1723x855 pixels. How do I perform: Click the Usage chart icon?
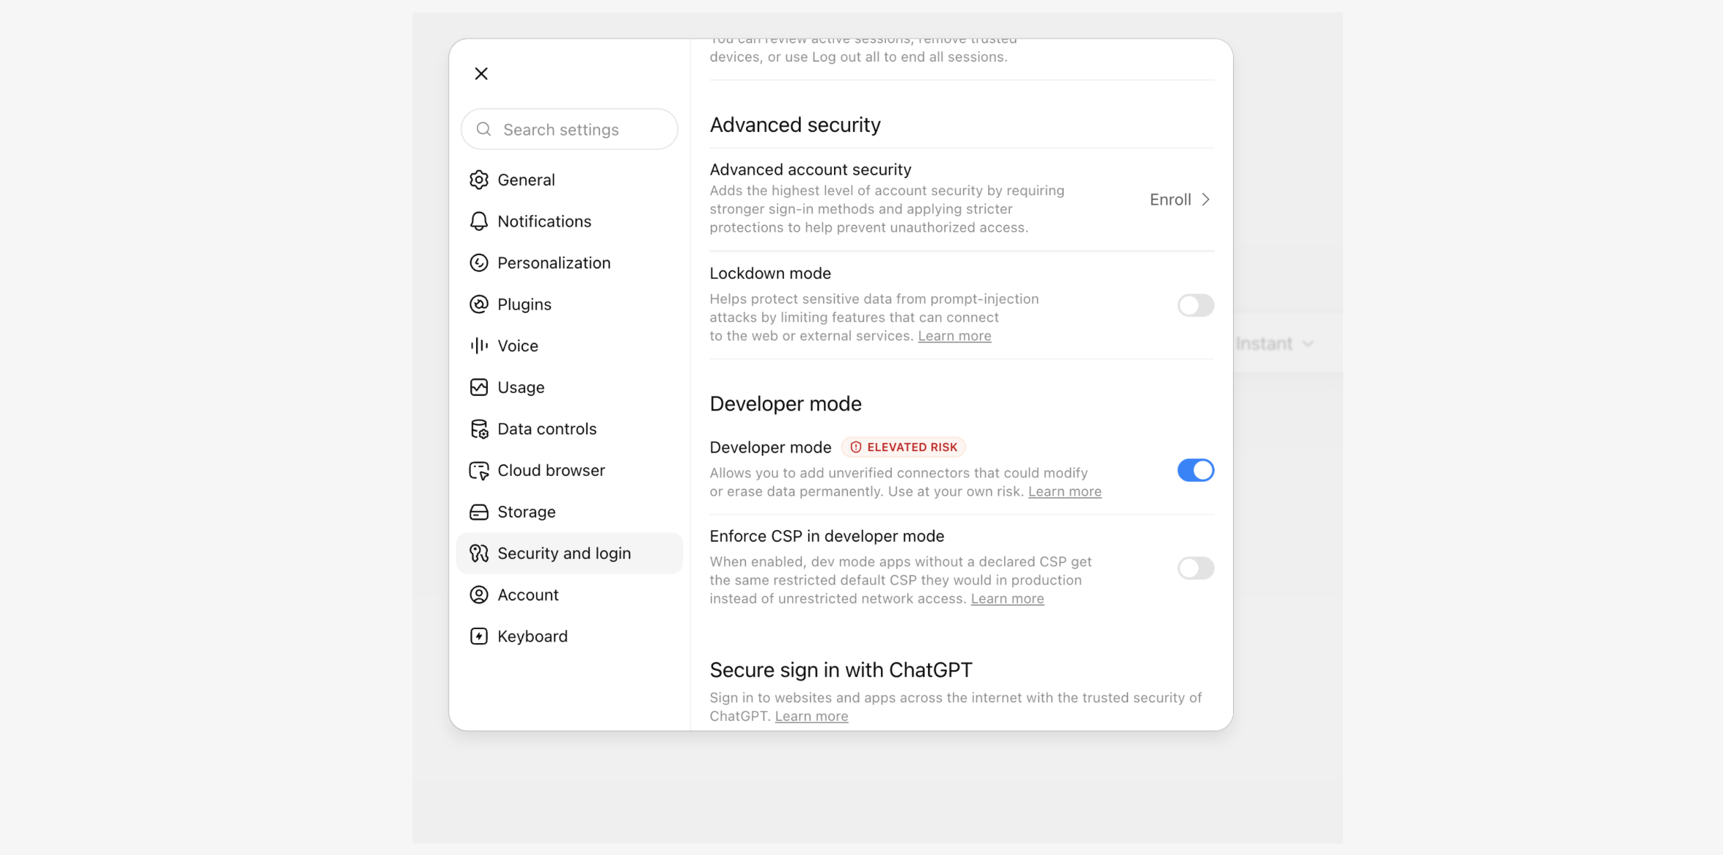pos(479,387)
